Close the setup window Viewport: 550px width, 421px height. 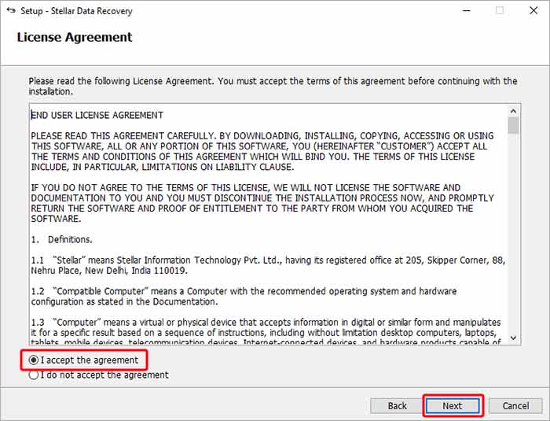click(x=533, y=10)
